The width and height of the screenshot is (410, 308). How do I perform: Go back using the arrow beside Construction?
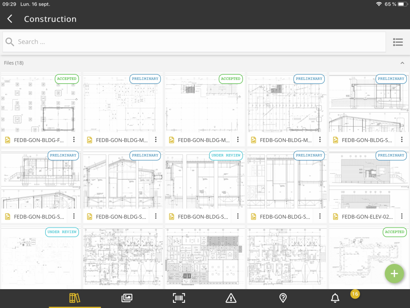point(10,19)
